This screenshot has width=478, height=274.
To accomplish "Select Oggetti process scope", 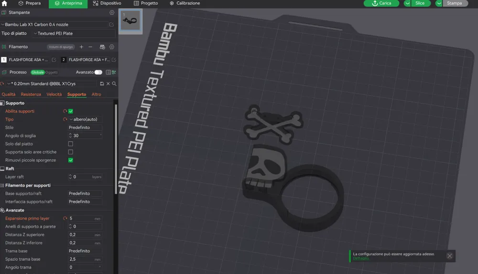I will click(x=52, y=73).
